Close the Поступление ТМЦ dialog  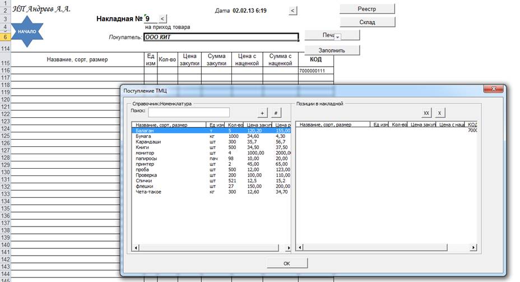[494, 89]
